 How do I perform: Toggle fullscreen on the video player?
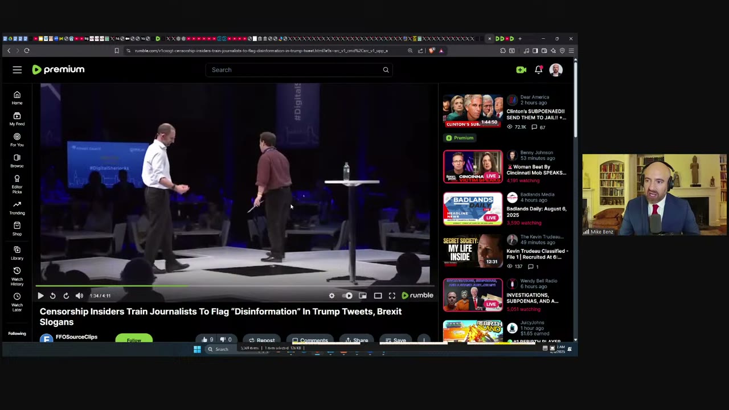(392, 296)
